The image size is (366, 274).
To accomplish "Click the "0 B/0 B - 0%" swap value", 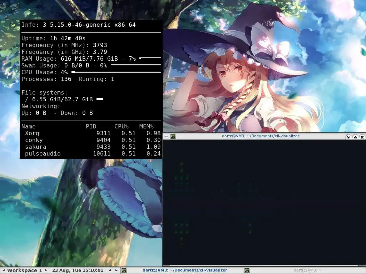I will click(x=86, y=66).
